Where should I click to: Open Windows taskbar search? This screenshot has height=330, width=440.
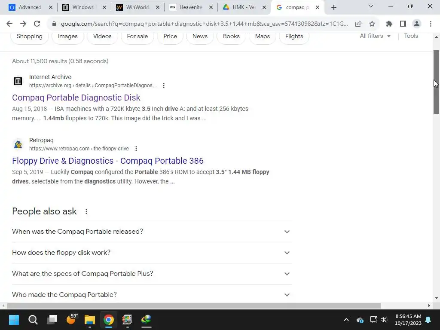pyautogui.click(x=33, y=320)
